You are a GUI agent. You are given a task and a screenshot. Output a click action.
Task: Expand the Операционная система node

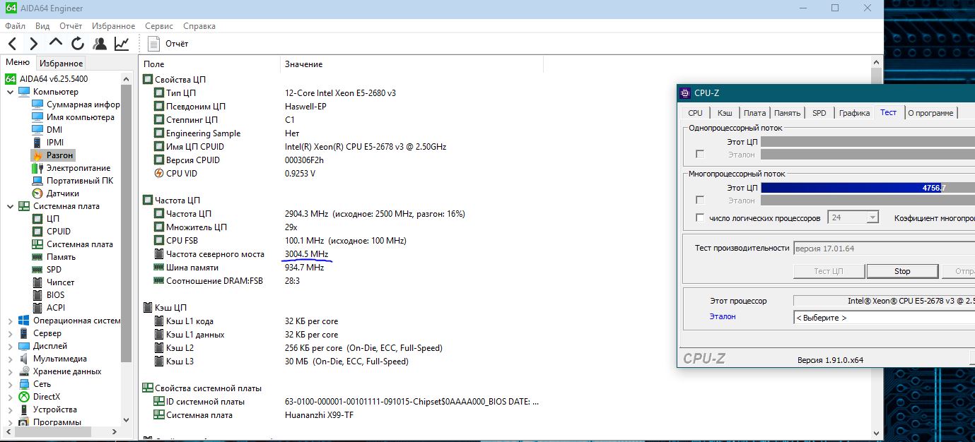[x=10, y=321]
